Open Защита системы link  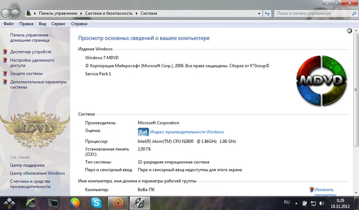pos(26,73)
